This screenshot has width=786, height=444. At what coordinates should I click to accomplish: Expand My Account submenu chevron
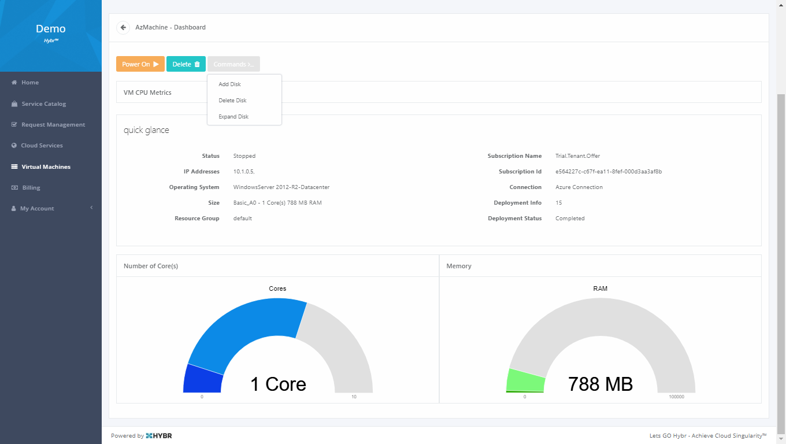[91, 208]
